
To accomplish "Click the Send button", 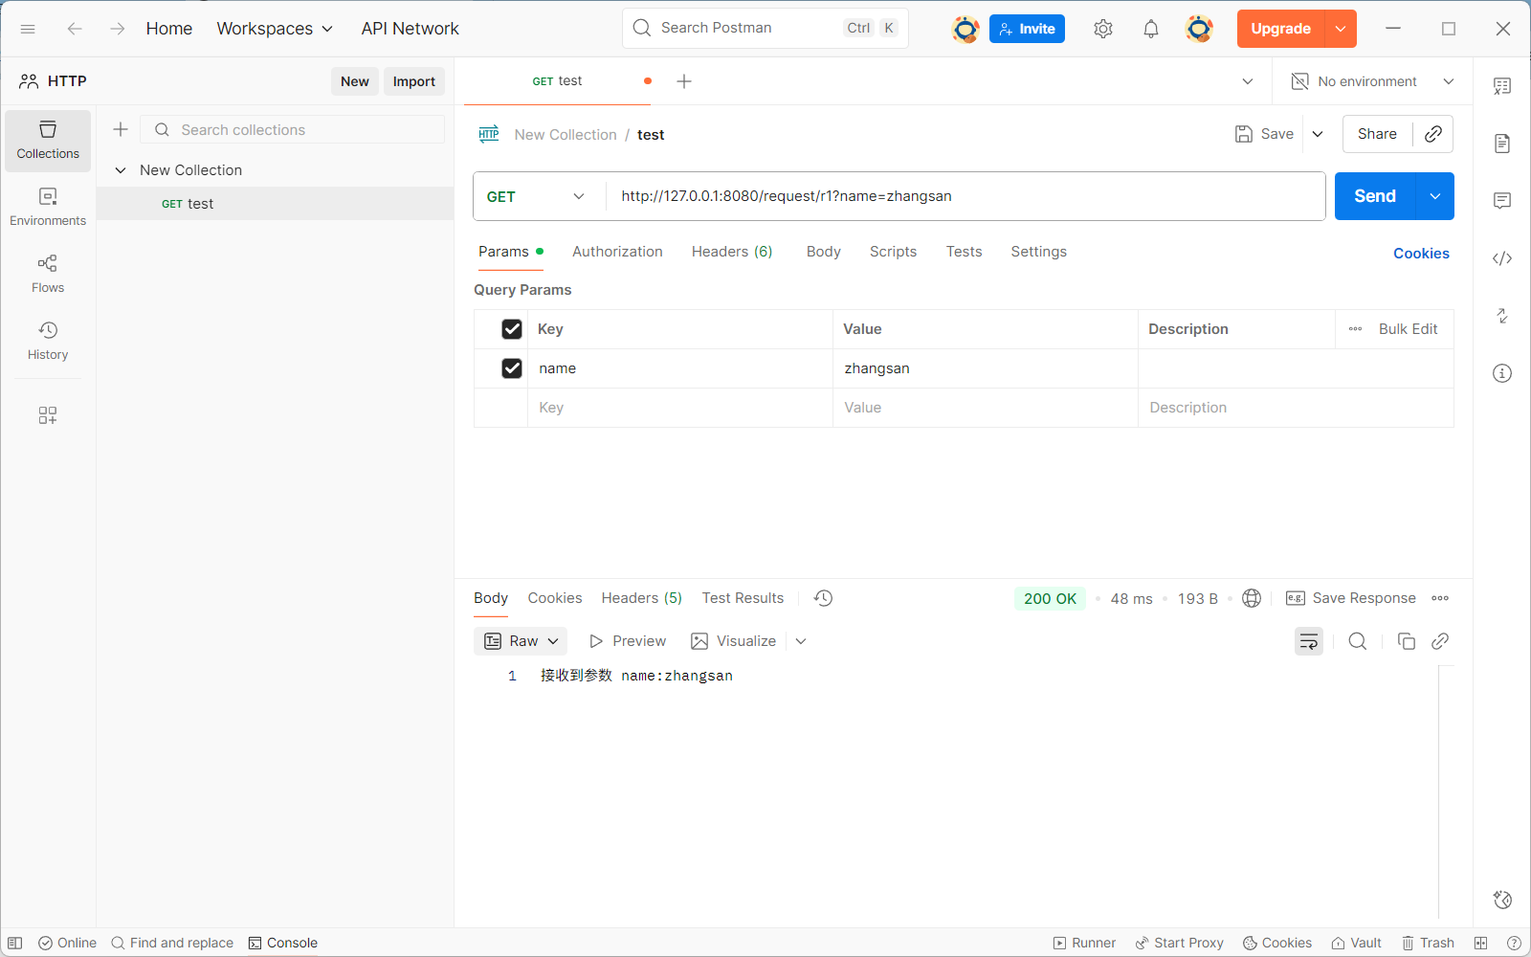I will tap(1375, 196).
